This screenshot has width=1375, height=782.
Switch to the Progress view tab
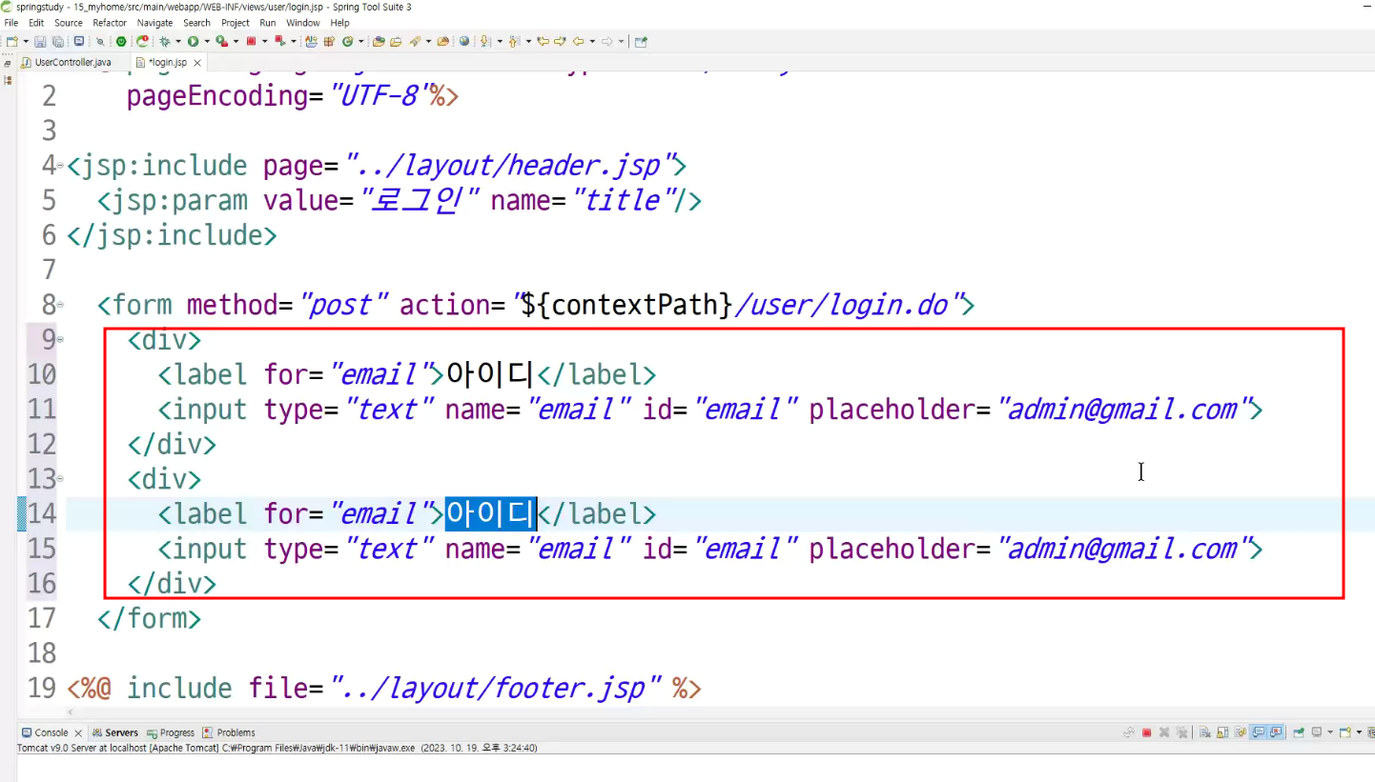click(171, 732)
